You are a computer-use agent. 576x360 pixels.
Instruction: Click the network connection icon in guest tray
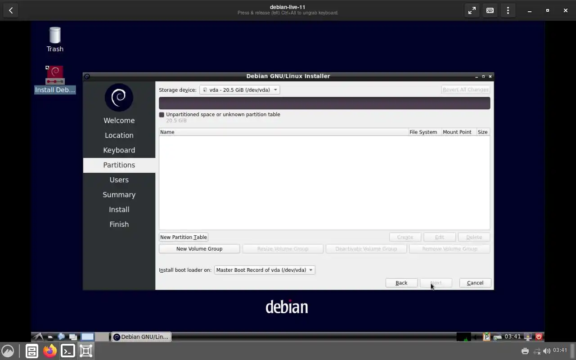point(497,337)
